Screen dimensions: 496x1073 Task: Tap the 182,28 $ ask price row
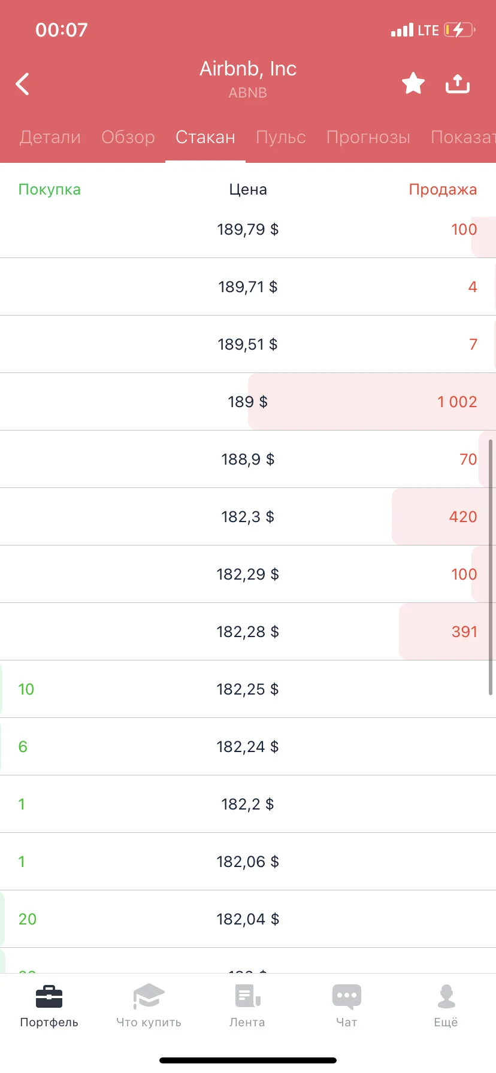(x=248, y=632)
